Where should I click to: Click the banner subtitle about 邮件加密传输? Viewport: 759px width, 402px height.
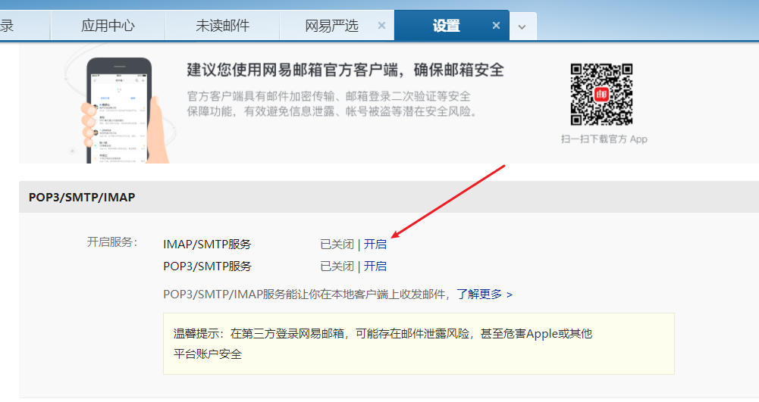pos(332,104)
